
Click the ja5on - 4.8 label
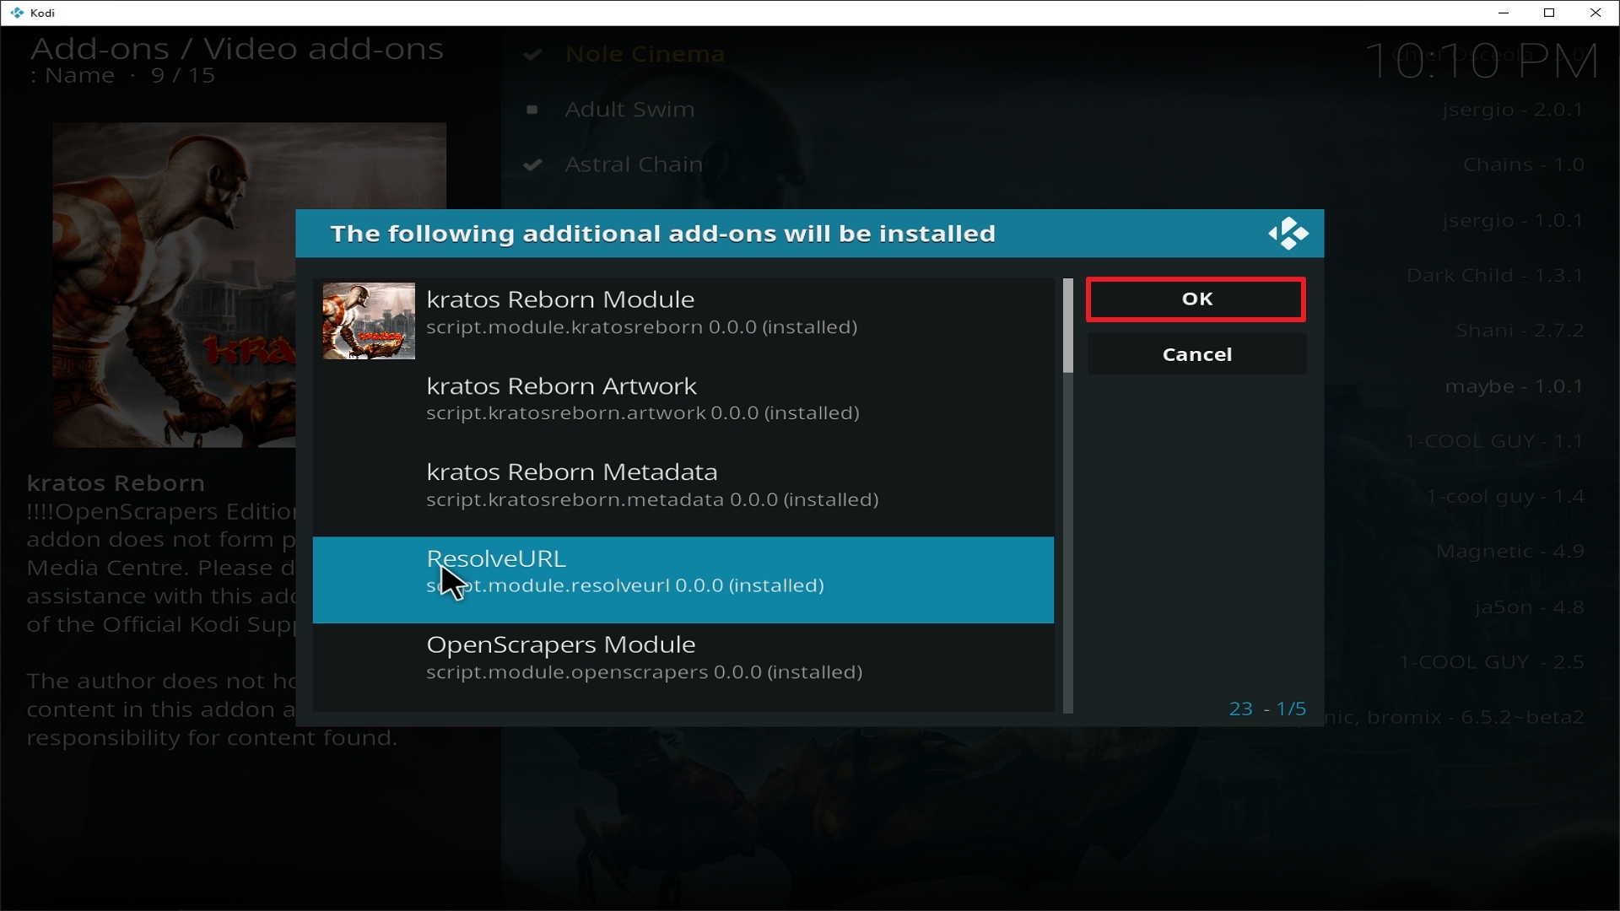(x=1529, y=607)
